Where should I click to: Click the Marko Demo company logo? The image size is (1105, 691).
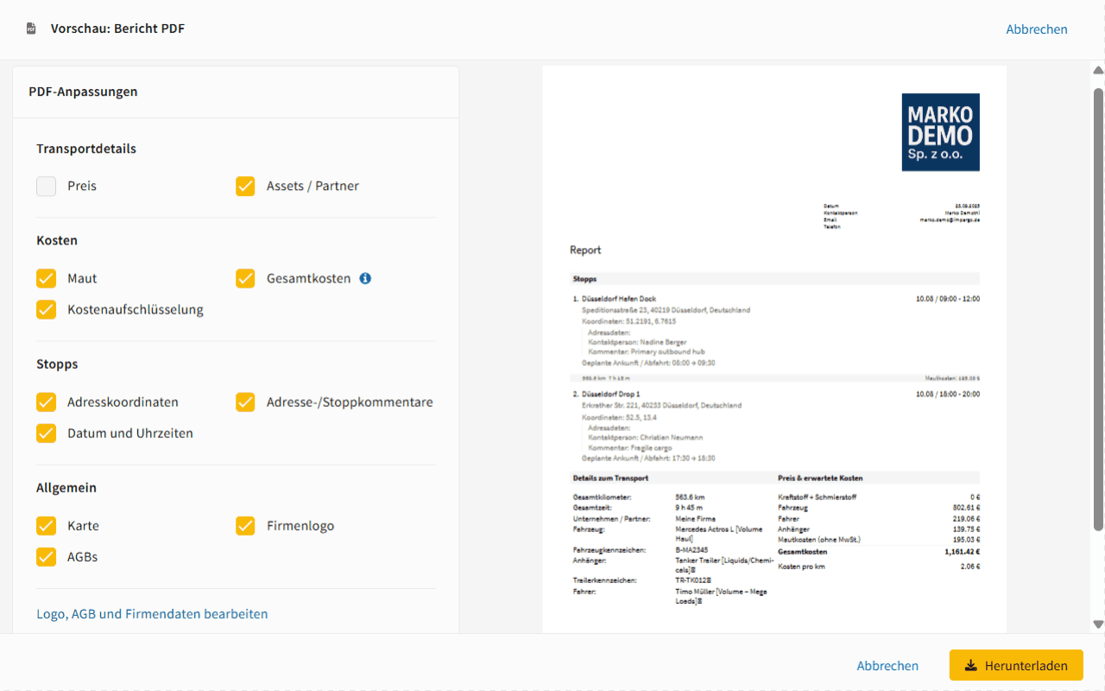(940, 132)
